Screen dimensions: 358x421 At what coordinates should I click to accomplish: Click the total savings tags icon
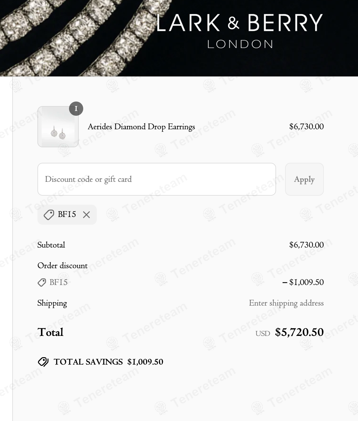coord(43,362)
